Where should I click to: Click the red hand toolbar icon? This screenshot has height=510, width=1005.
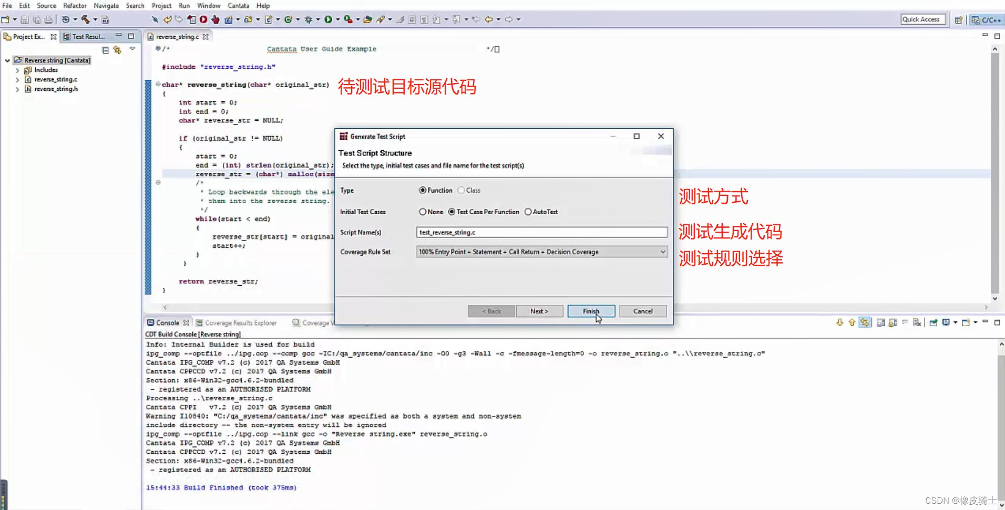(216, 19)
